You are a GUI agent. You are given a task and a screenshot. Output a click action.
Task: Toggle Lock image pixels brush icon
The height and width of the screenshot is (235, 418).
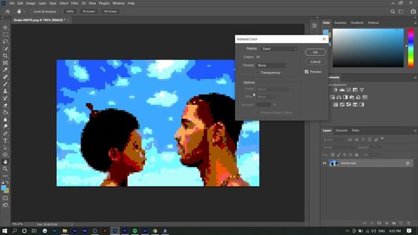(338, 155)
